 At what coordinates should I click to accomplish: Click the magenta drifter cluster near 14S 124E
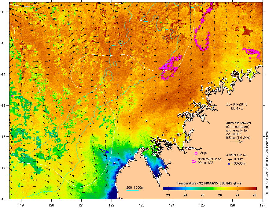(170, 68)
